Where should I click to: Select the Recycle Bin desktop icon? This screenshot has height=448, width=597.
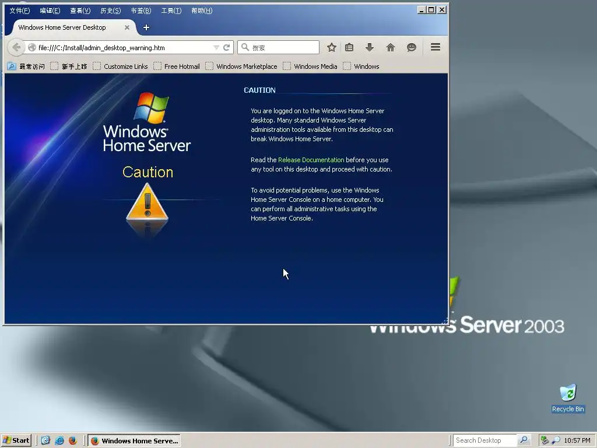tap(568, 398)
